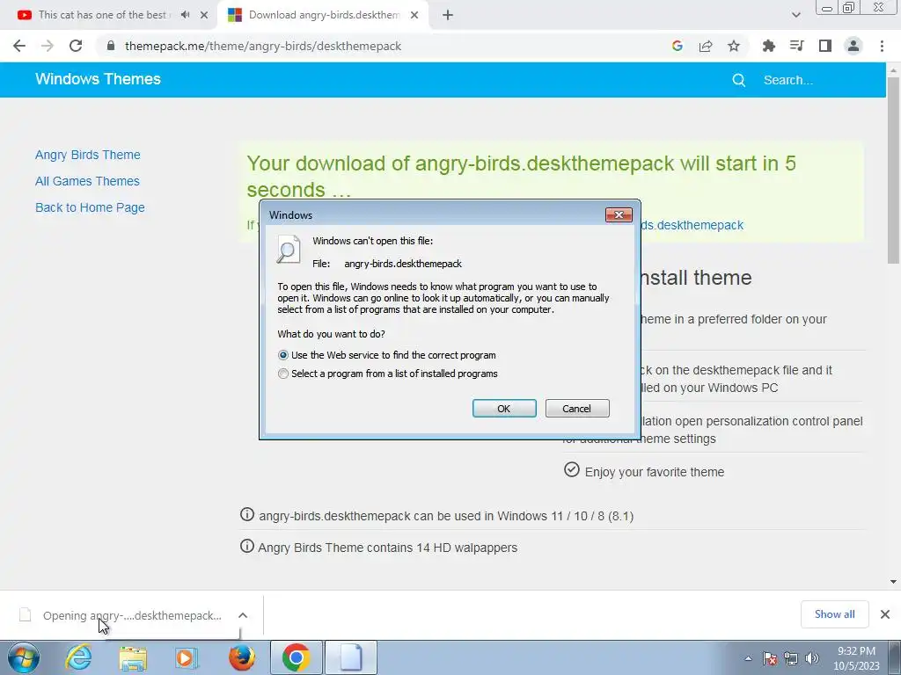Expand the download item chevron menu
Screen dimensions: 901x675
[x=243, y=615]
